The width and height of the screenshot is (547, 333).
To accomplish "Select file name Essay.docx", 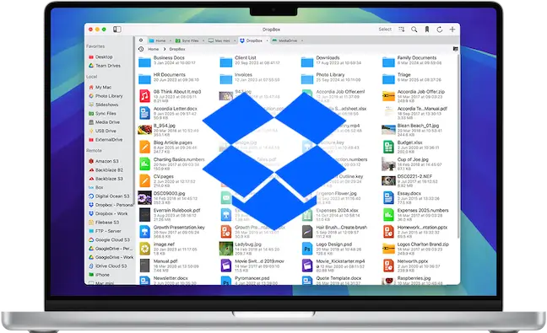I will [409, 193].
